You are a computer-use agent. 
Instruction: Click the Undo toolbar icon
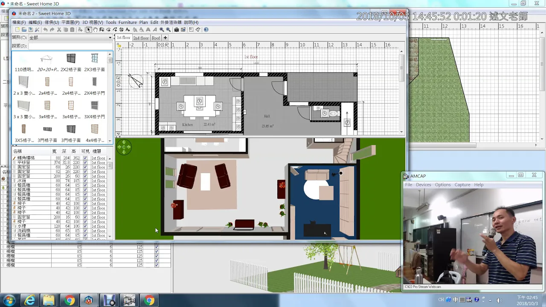tap(45, 30)
